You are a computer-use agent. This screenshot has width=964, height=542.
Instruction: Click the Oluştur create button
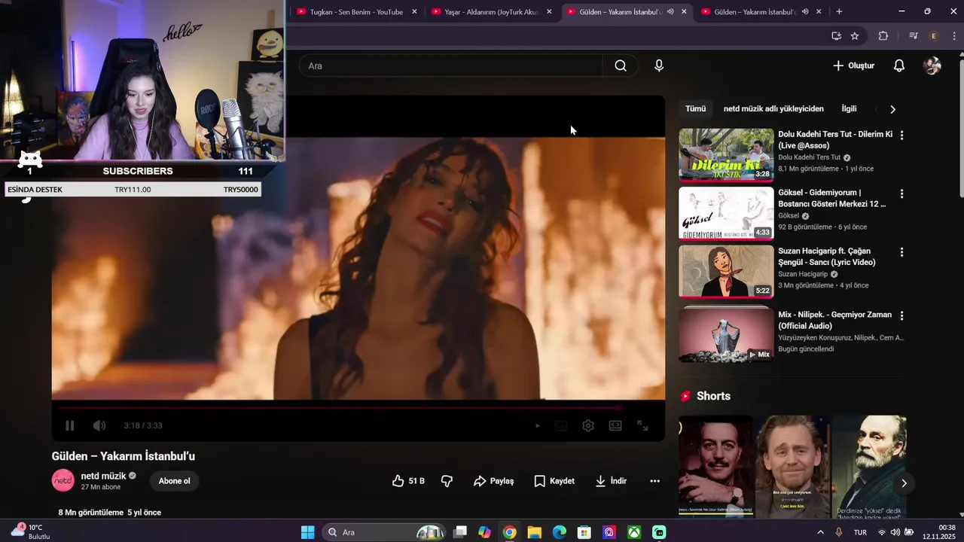(x=853, y=65)
